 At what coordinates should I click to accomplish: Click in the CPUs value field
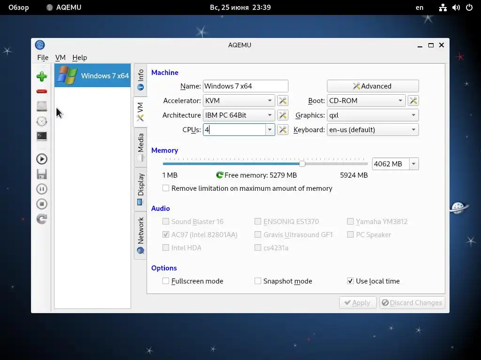tap(234, 130)
